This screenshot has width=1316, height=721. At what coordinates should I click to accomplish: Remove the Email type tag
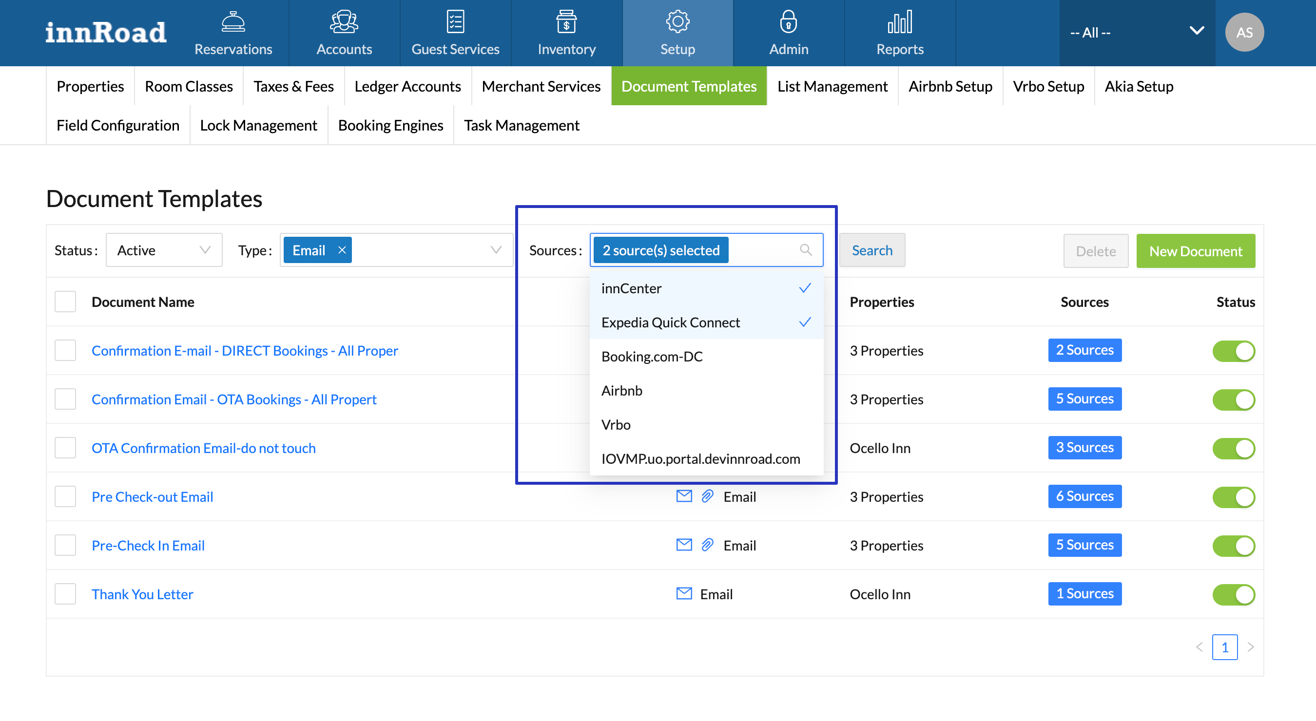tap(342, 250)
